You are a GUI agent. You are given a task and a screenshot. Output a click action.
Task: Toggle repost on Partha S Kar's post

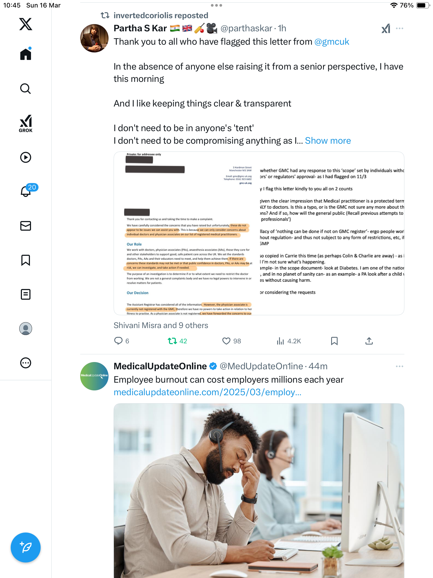[177, 341]
